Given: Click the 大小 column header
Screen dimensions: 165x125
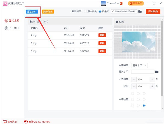Looking at the screenshot, I should pyautogui.click(x=66, y=28).
